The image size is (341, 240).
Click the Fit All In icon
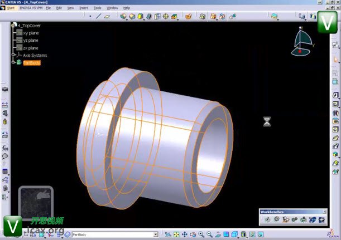177,234
